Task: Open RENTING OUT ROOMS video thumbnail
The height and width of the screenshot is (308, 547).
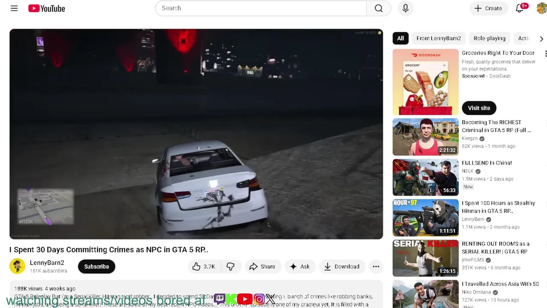Action: pyautogui.click(x=426, y=258)
